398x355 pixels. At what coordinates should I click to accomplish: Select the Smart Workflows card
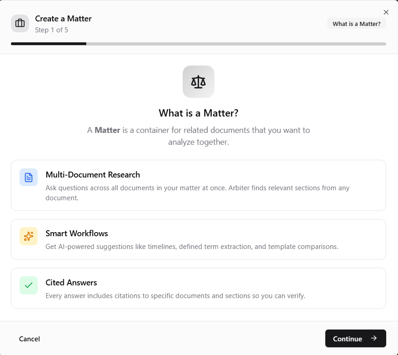199,239
